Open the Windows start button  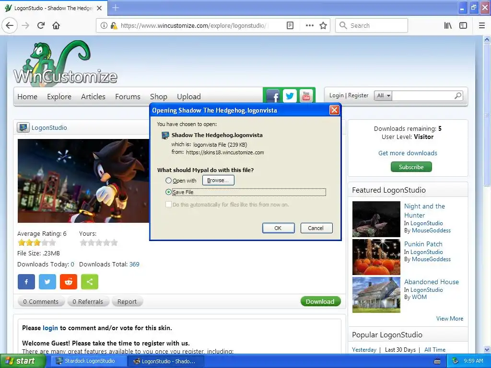[23, 361]
